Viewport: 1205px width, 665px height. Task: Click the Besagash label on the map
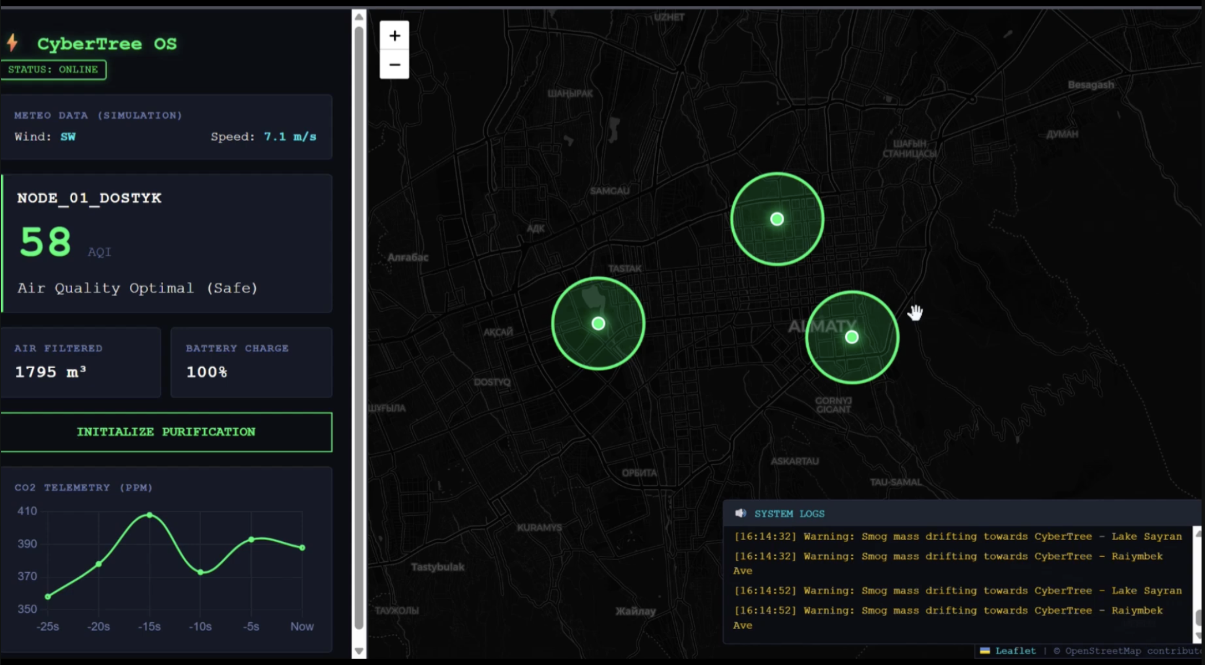click(x=1091, y=85)
